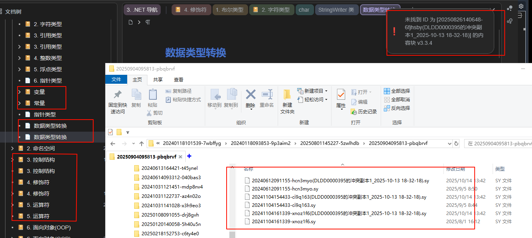Viewport: 532px width, 238px height.
Task: Click the Delete icon in the ribbon
Action: (x=250, y=95)
